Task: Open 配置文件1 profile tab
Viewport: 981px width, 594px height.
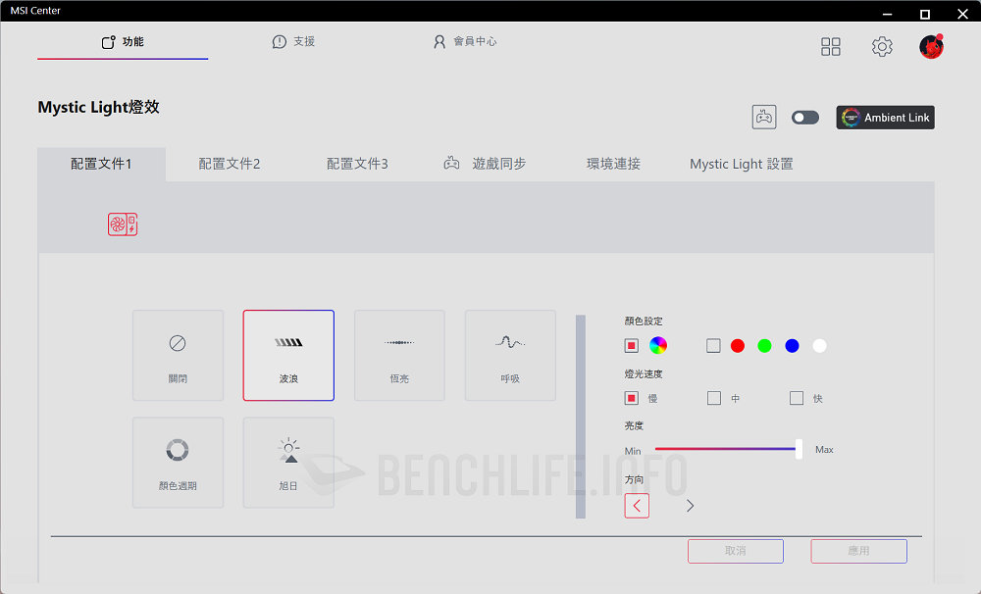Action: point(101,164)
